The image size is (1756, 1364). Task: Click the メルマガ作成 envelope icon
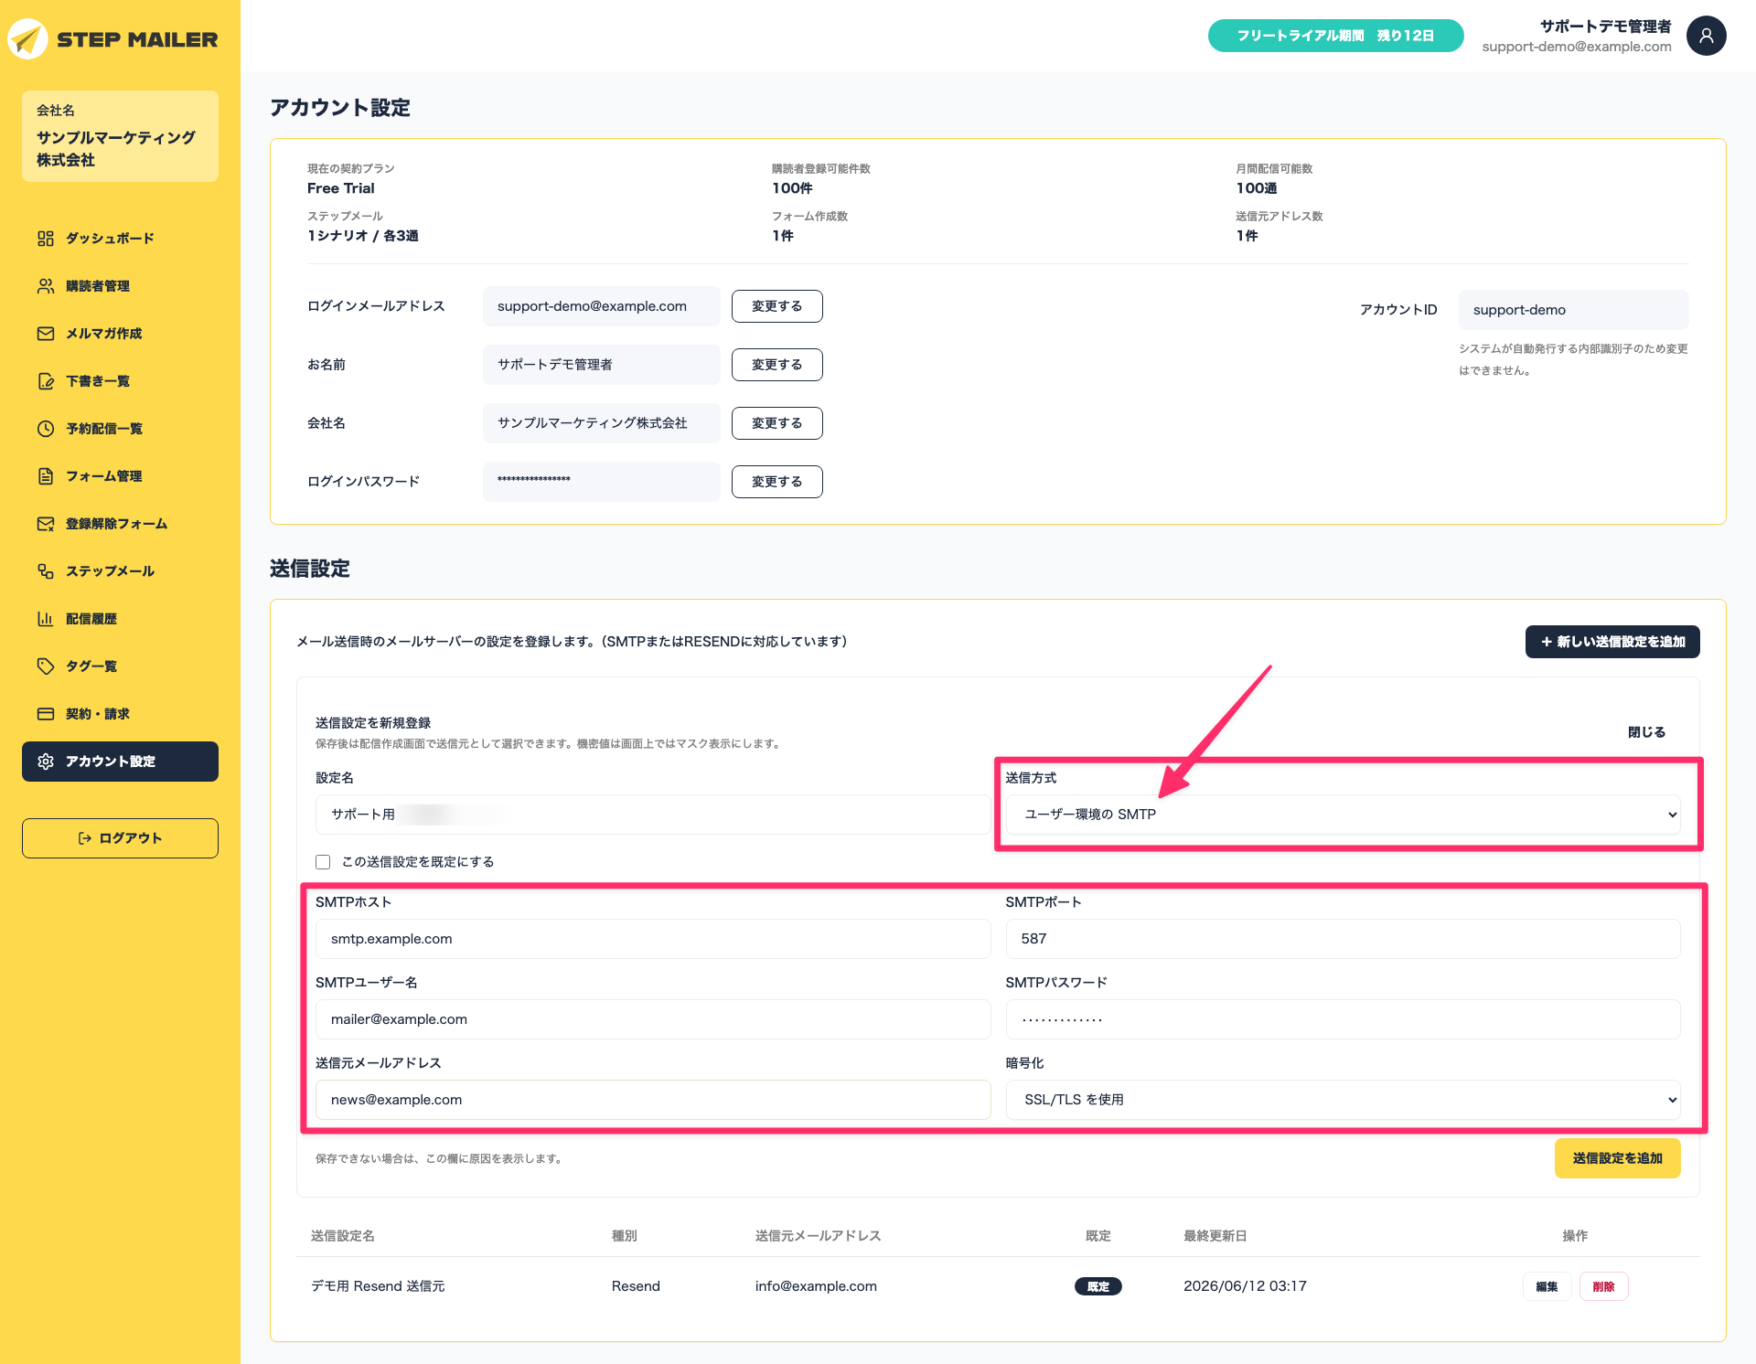46,334
